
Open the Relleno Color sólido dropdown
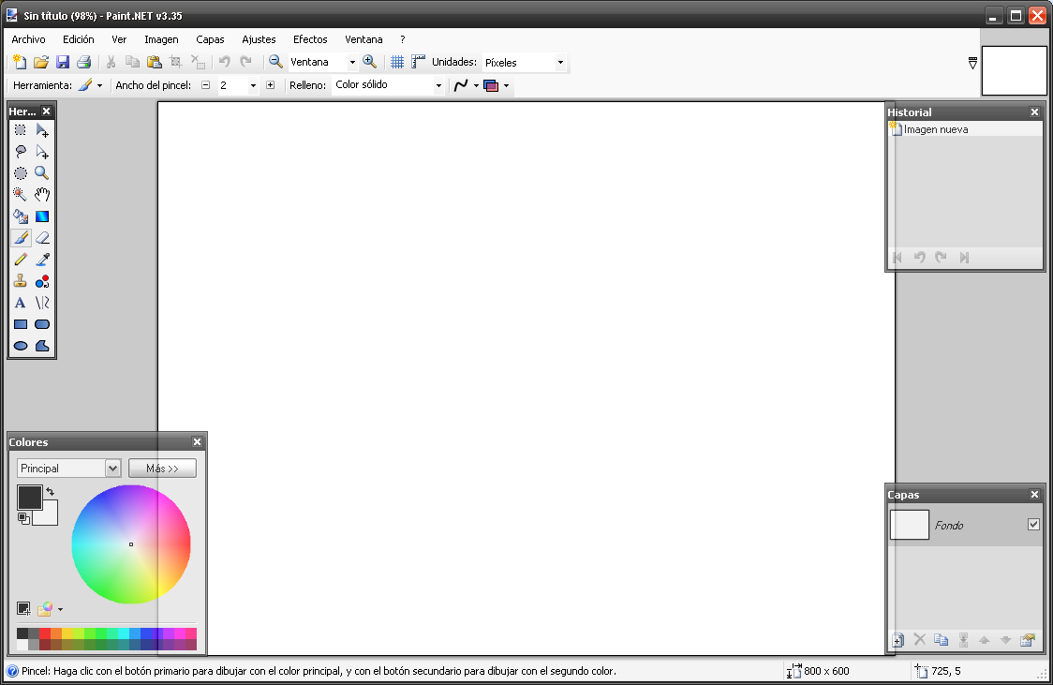click(438, 85)
